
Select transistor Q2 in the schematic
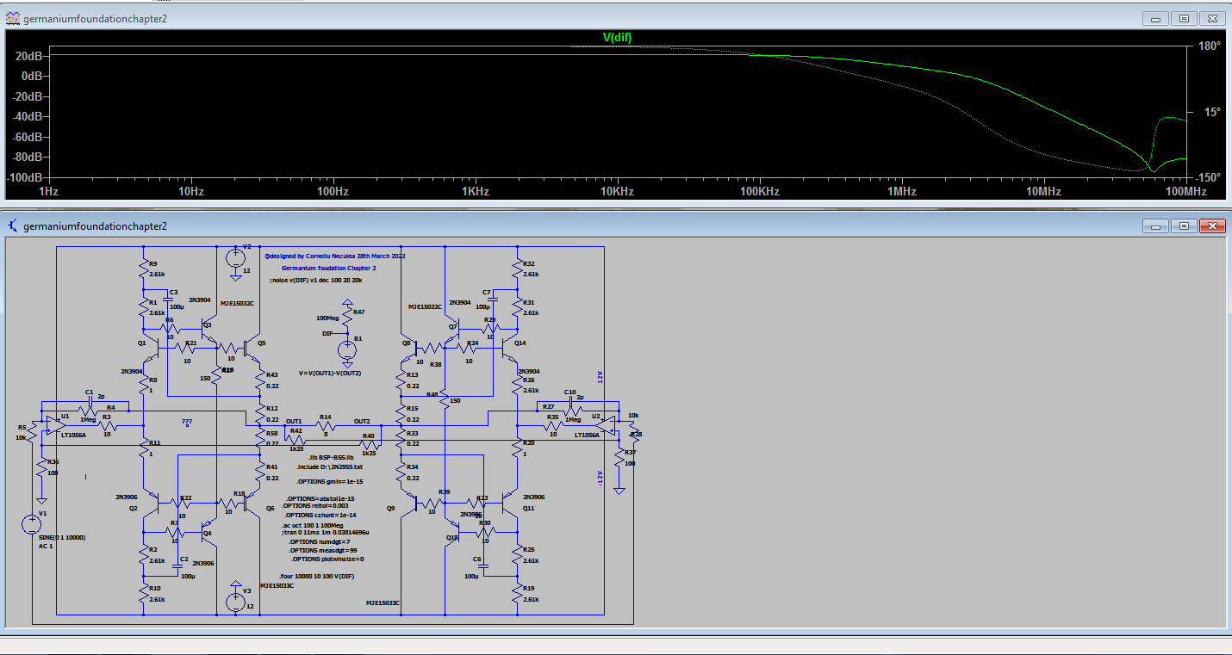tap(152, 502)
